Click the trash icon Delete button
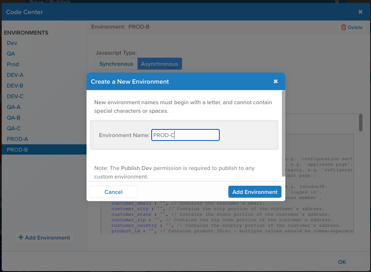 [352, 27]
